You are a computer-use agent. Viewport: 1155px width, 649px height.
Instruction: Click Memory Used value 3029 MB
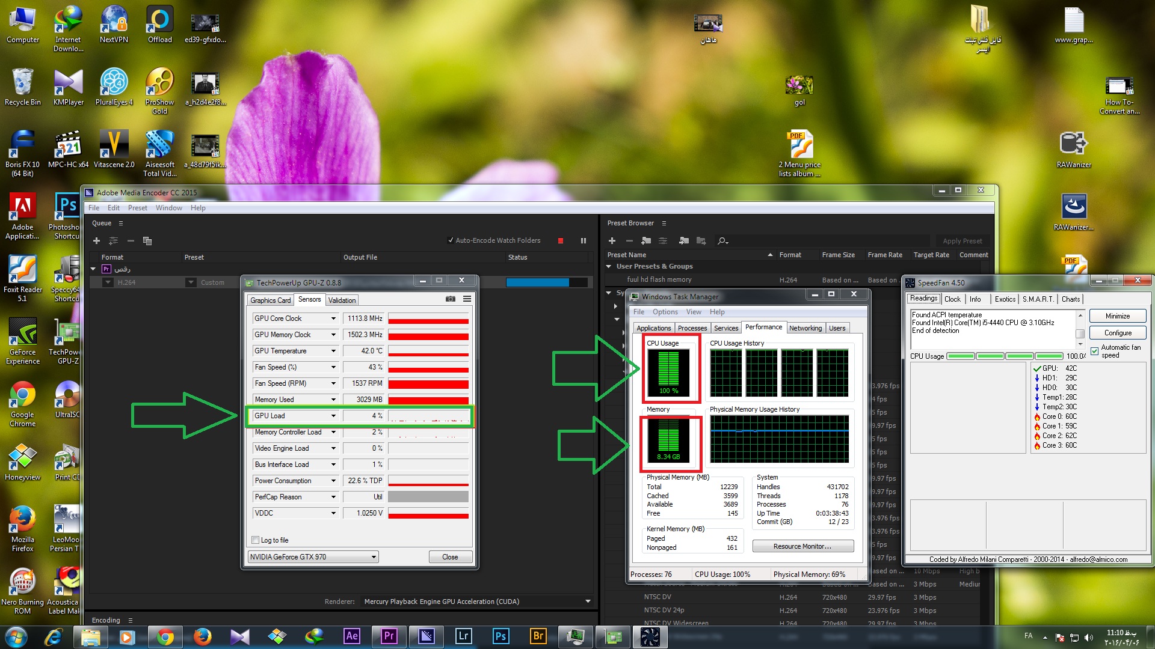pos(365,400)
